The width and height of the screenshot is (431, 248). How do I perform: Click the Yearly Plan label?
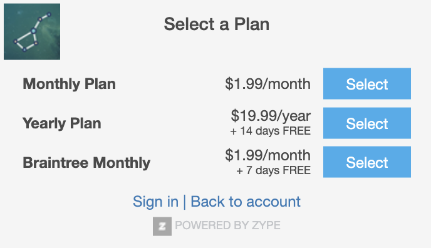[62, 123]
